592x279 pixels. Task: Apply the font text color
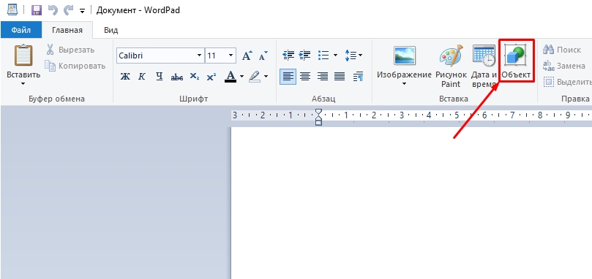231,77
